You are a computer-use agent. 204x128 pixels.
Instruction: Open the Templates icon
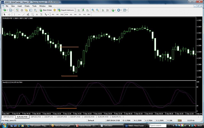tap(124, 10)
